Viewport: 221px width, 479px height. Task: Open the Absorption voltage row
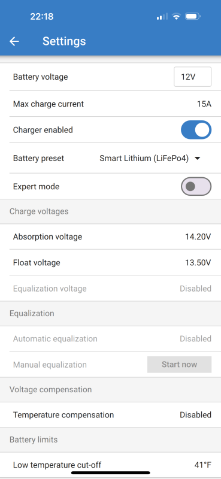[110, 237]
